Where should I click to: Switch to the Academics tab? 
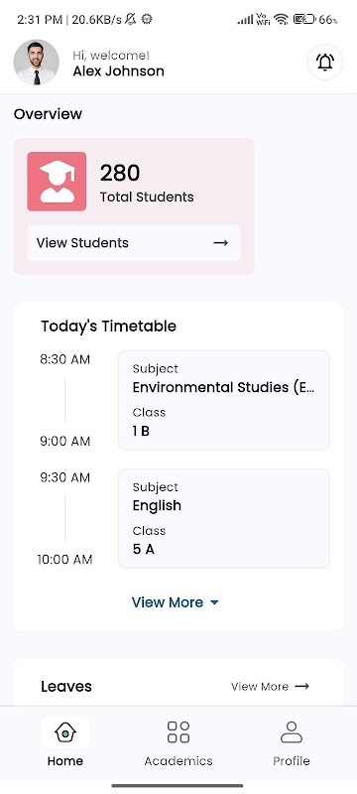[178, 740]
